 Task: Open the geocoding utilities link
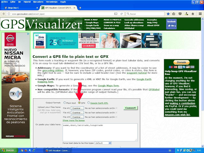53,70
